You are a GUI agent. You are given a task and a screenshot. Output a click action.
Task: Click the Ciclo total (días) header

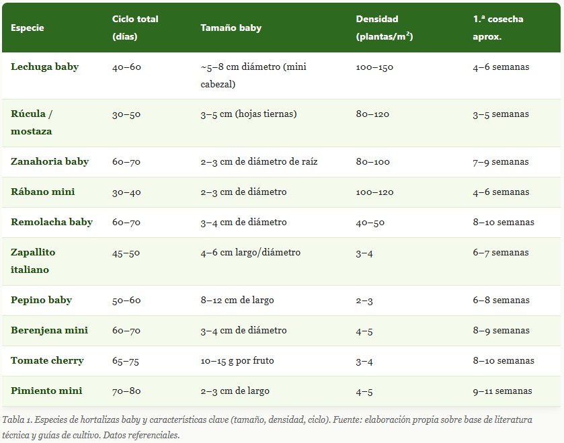(135, 28)
